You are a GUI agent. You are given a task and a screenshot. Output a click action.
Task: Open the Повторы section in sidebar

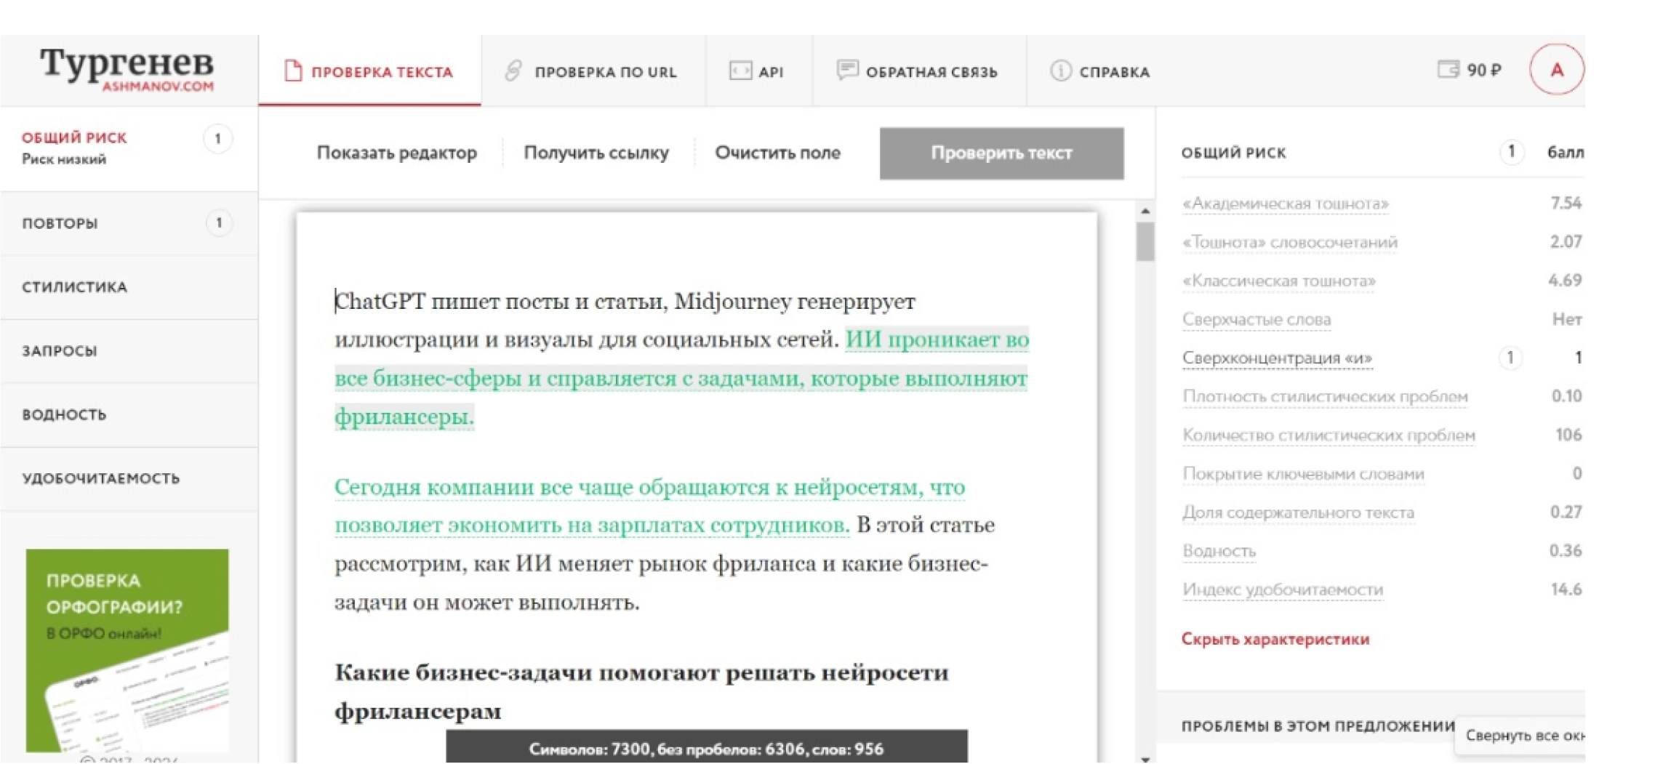tap(60, 224)
